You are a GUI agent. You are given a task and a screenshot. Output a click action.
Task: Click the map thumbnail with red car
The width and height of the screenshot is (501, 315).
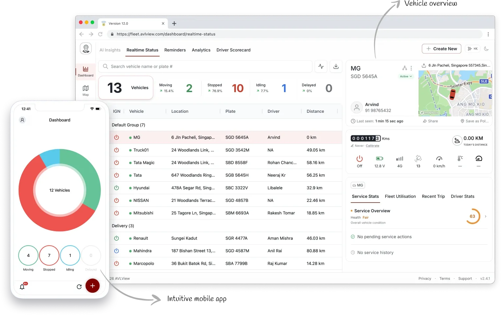pos(455,93)
